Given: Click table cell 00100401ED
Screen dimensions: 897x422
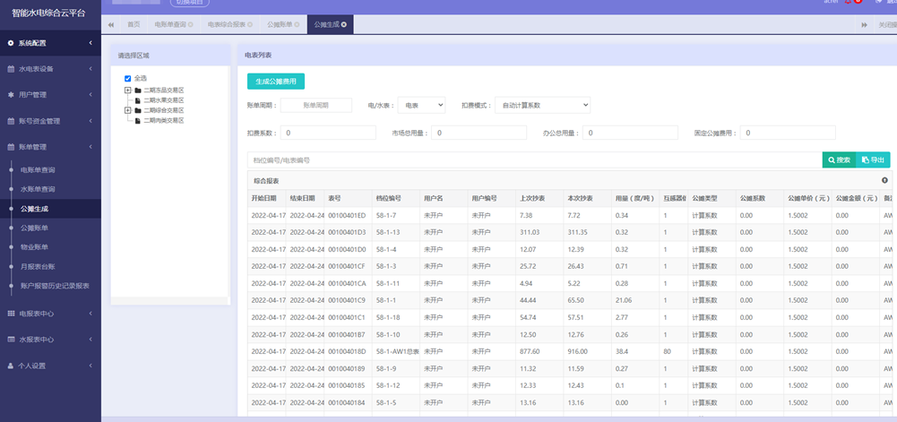Looking at the screenshot, I should click(347, 216).
